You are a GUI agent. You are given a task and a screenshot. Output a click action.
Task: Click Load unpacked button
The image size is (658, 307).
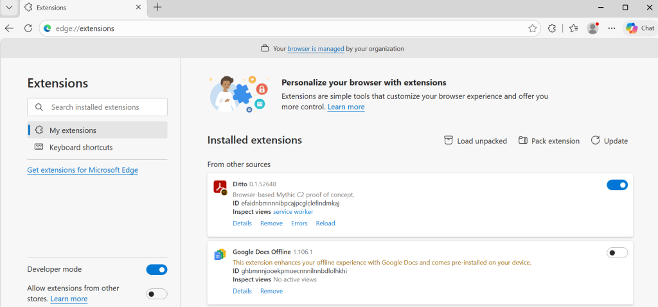[x=476, y=141]
